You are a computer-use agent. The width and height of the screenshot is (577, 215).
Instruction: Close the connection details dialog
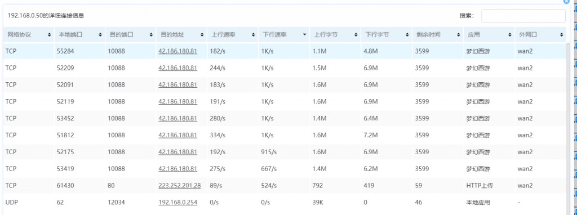pyautogui.click(x=567, y=2)
